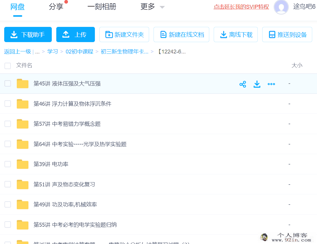Sort by 大小 column header
Screen dimensions: 317x244
tap(297, 65)
